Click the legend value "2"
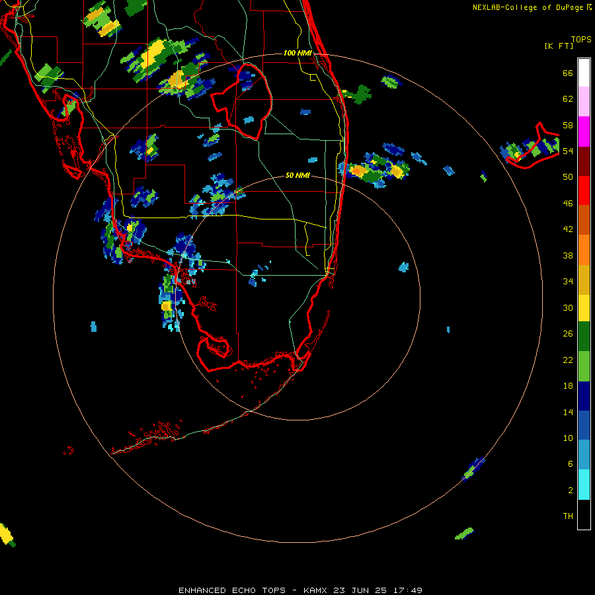 571,490
